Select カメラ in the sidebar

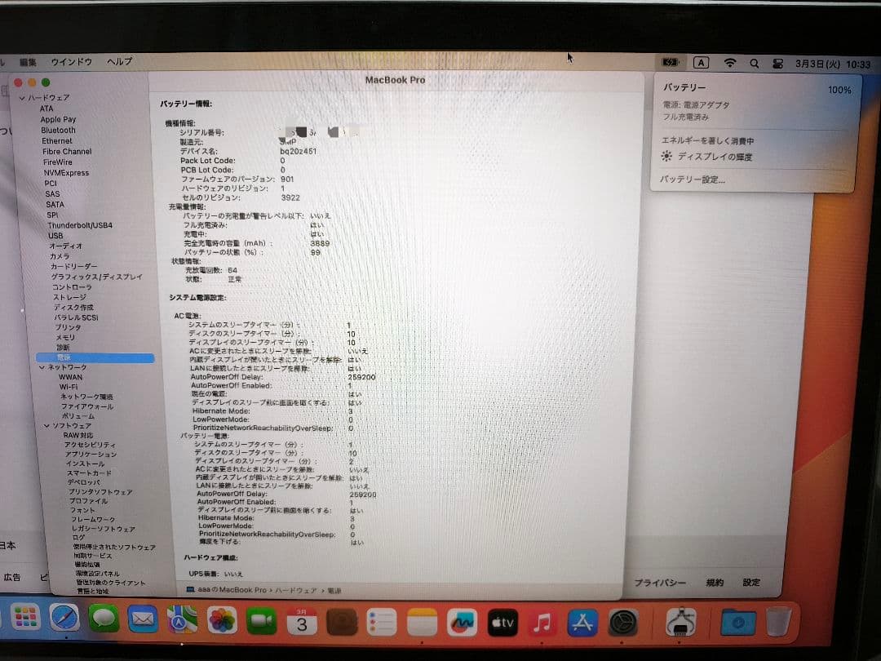(60, 255)
